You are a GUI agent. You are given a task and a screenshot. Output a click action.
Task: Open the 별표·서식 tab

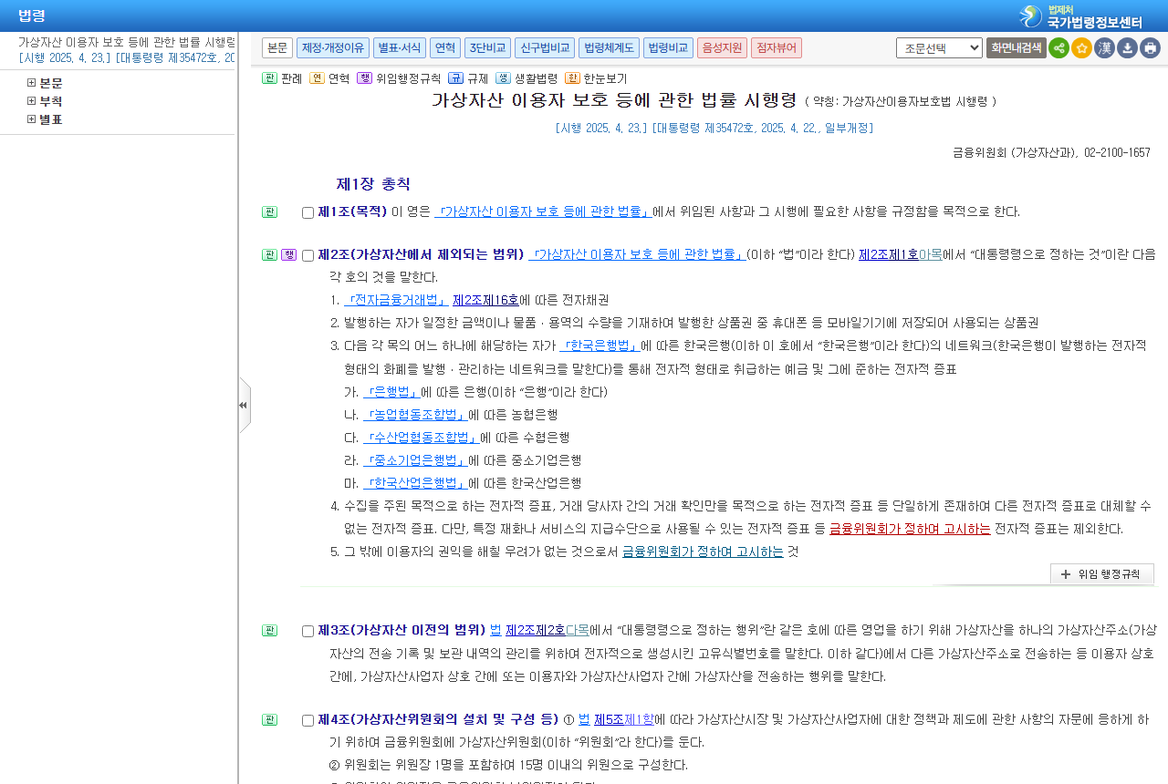400,47
